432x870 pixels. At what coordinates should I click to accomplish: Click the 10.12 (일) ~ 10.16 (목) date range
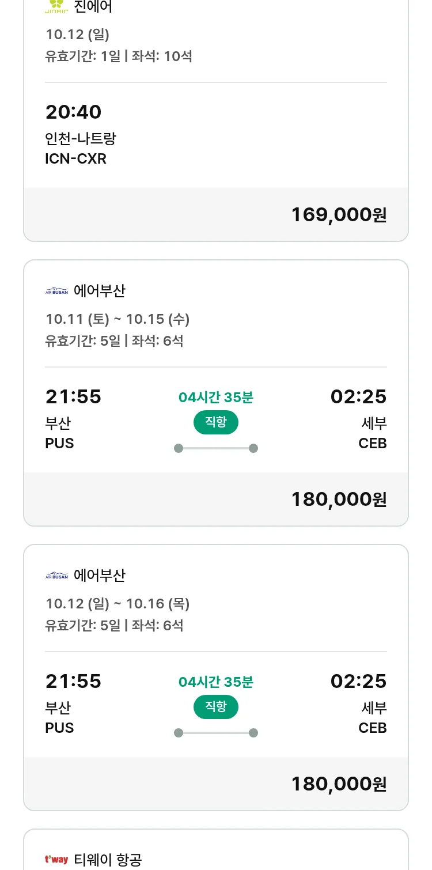tap(118, 603)
